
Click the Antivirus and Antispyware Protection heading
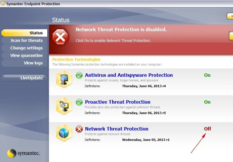pos(129,75)
